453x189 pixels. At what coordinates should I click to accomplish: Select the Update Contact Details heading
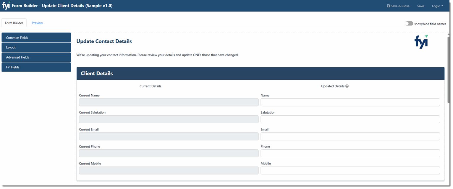[104, 41]
